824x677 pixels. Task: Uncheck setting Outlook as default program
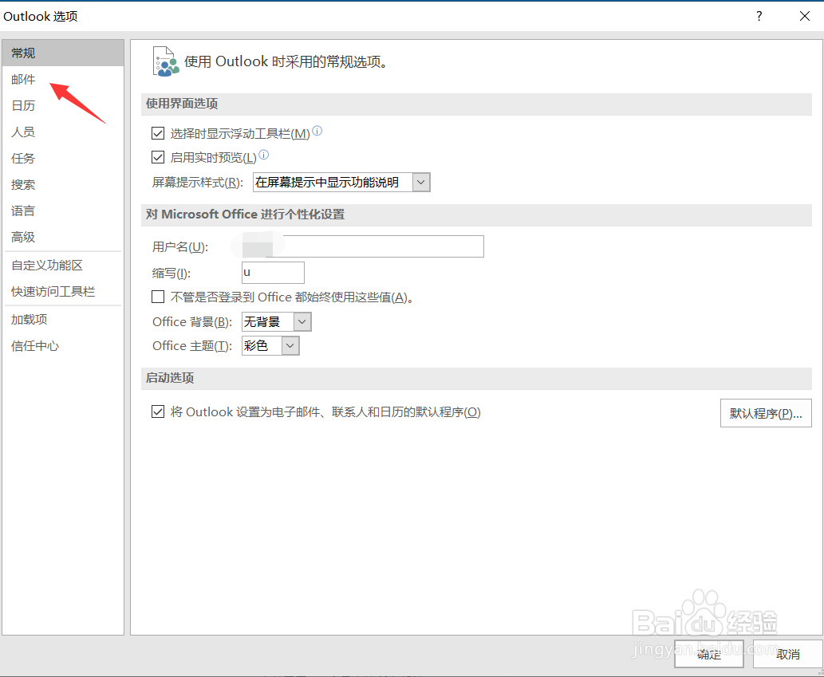click(158, 411)
